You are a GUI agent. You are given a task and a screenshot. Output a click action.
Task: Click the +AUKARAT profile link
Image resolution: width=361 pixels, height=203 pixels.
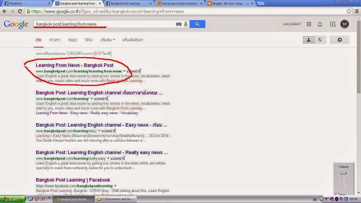[292, 24]
